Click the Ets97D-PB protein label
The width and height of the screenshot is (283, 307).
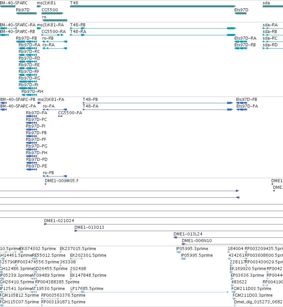point(246,100)
